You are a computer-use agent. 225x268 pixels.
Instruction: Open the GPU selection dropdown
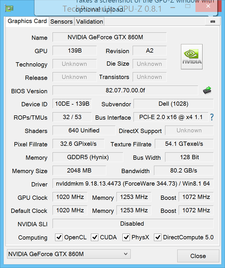point(68,254)
